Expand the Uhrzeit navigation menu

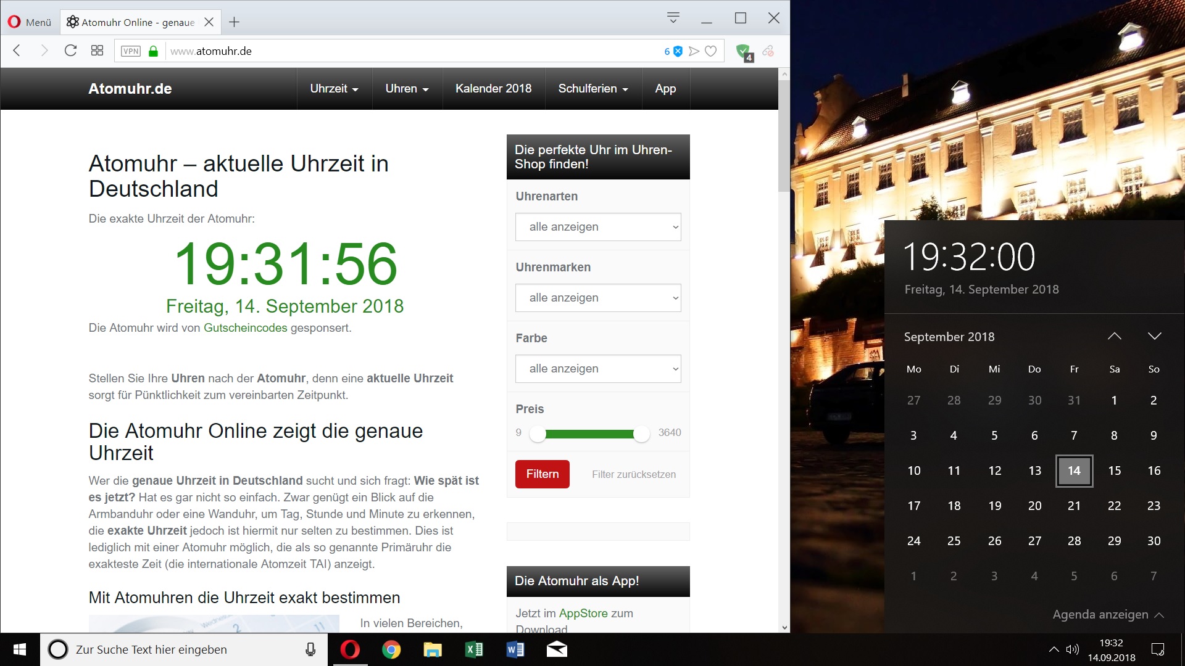pyautogui.click(x=334, y=89)
